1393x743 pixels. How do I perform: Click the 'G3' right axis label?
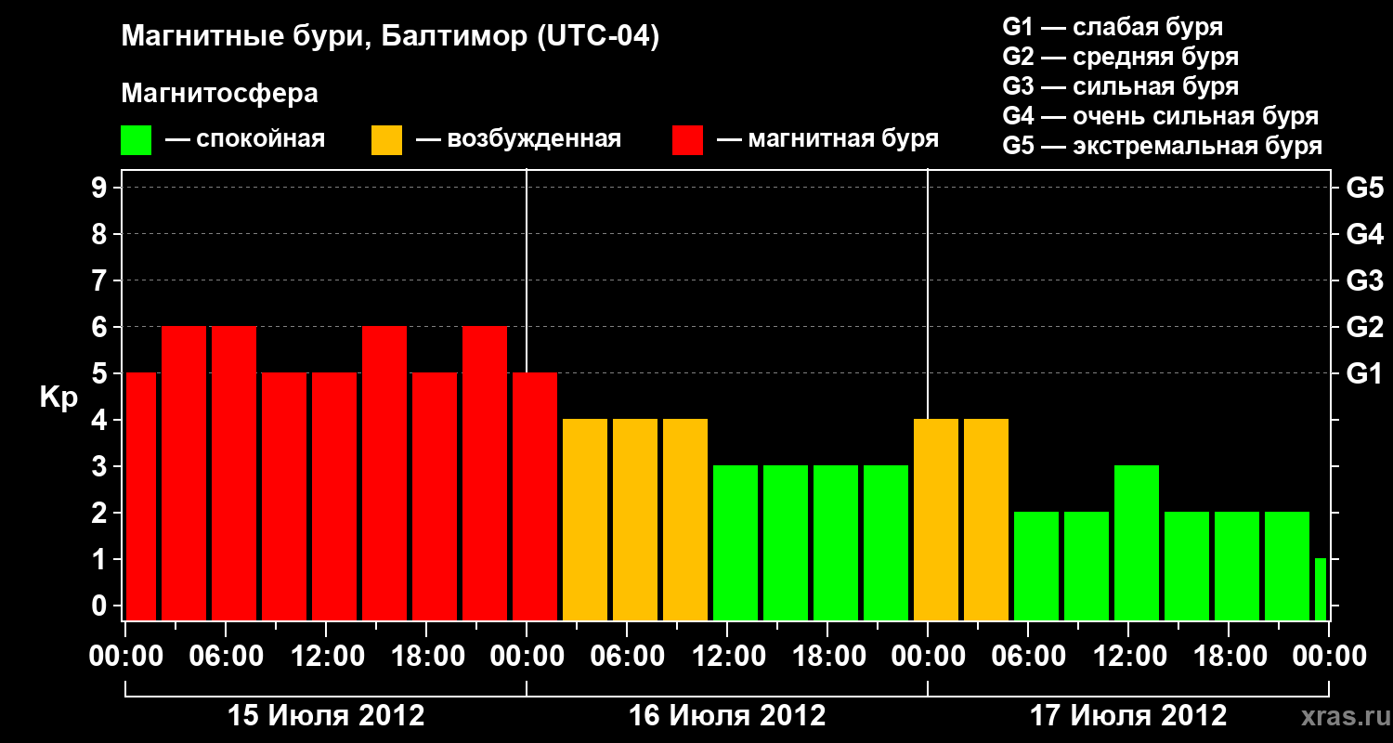[x=1364, y=280]
